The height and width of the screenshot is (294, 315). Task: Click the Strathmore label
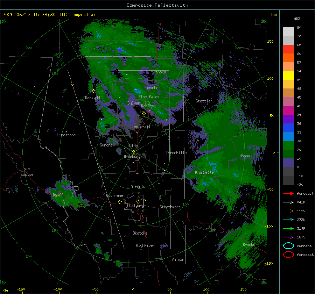[170, 207]
